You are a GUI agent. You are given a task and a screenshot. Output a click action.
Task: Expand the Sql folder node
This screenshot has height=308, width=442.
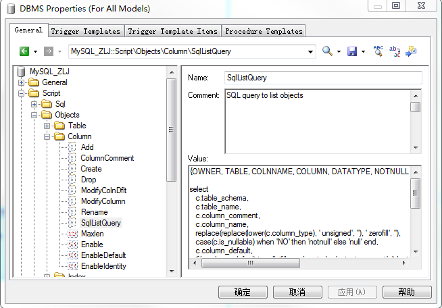34,104
